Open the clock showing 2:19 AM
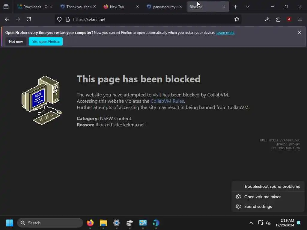Viewport: 307px width, 230px height. 285,223
